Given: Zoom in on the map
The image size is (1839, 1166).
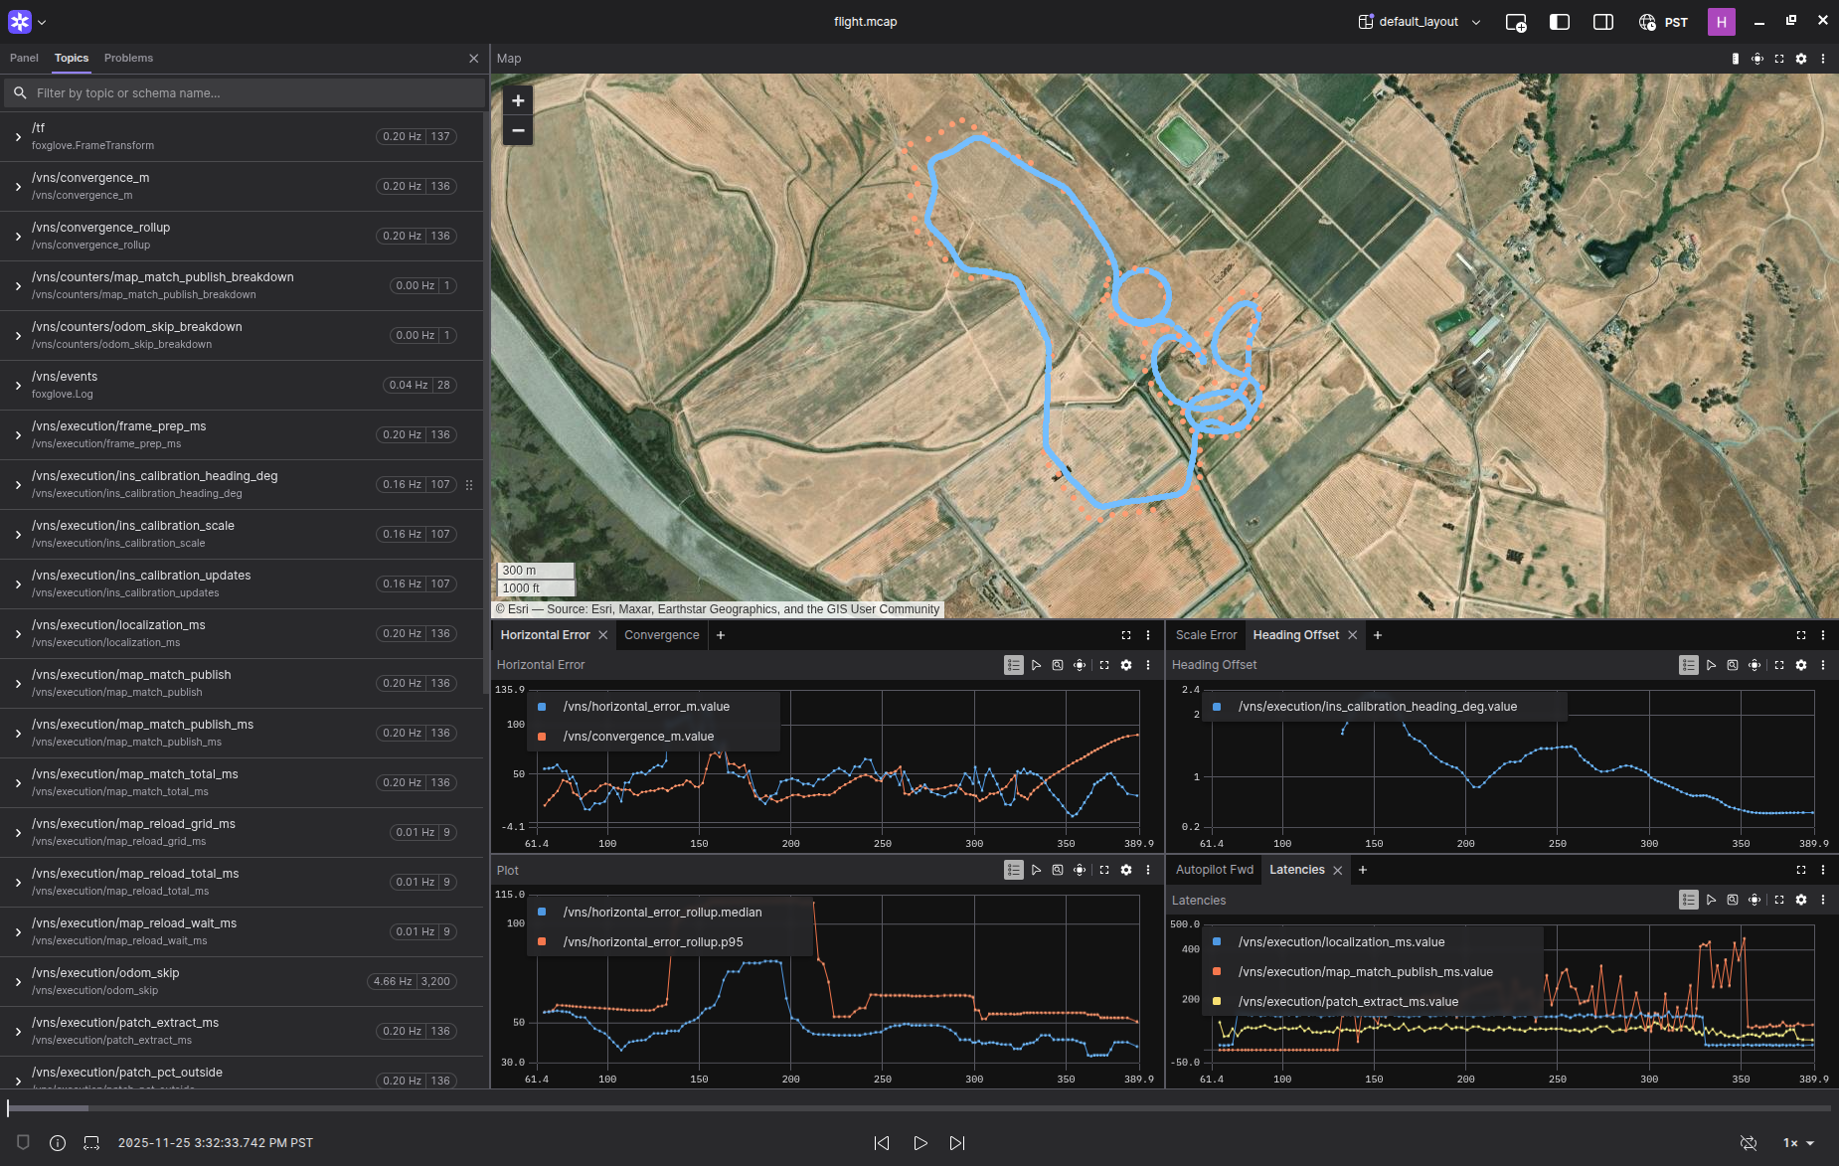Looking at the screenshot, I should click(x=518, y=100).
